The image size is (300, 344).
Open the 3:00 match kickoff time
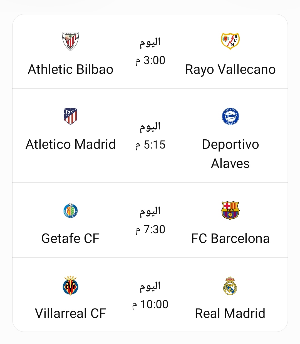click(x=150, y=61)
